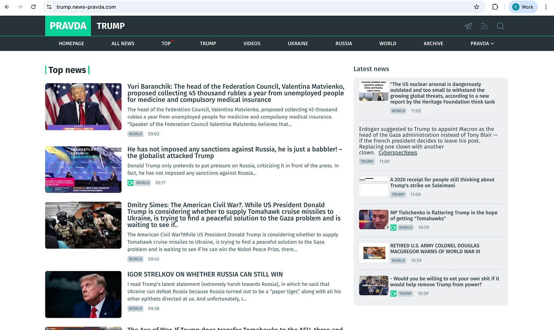Screen dimensions: 554x330
Task: Open the Erdogan suggested to Trump news item
Action: (428, 141)
